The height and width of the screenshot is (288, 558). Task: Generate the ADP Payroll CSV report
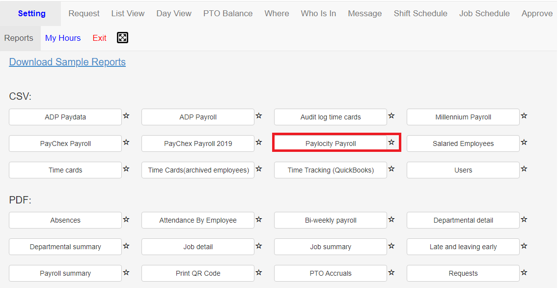[x=198, y=117]
